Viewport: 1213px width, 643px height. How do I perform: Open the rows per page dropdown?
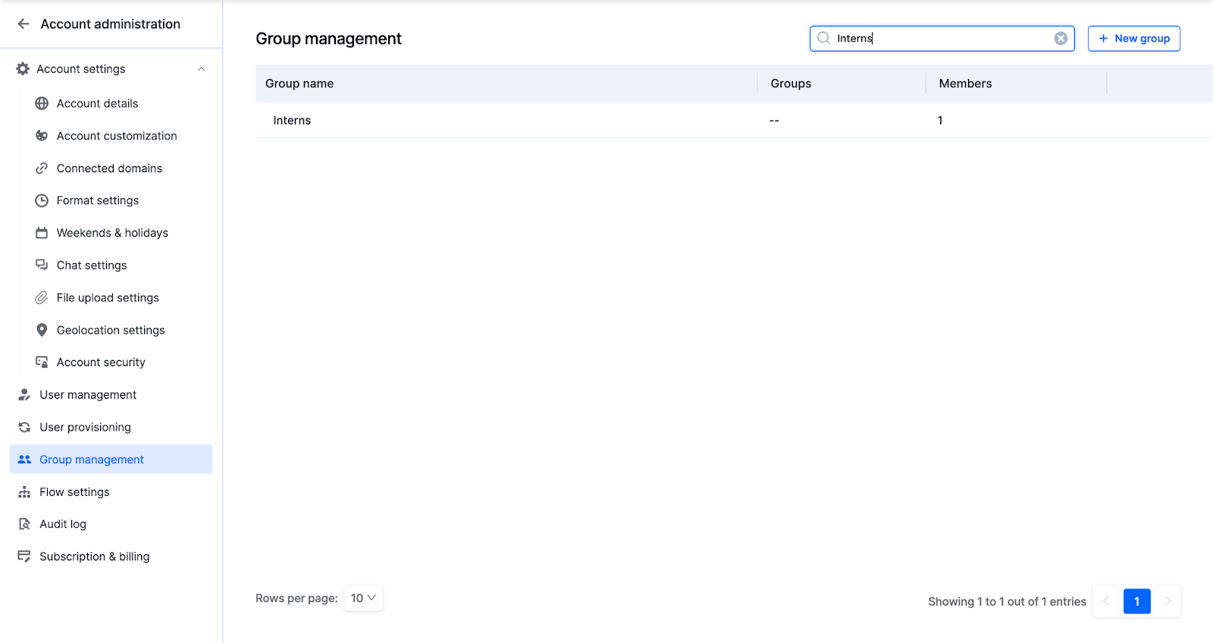click(x=363, y=598)
